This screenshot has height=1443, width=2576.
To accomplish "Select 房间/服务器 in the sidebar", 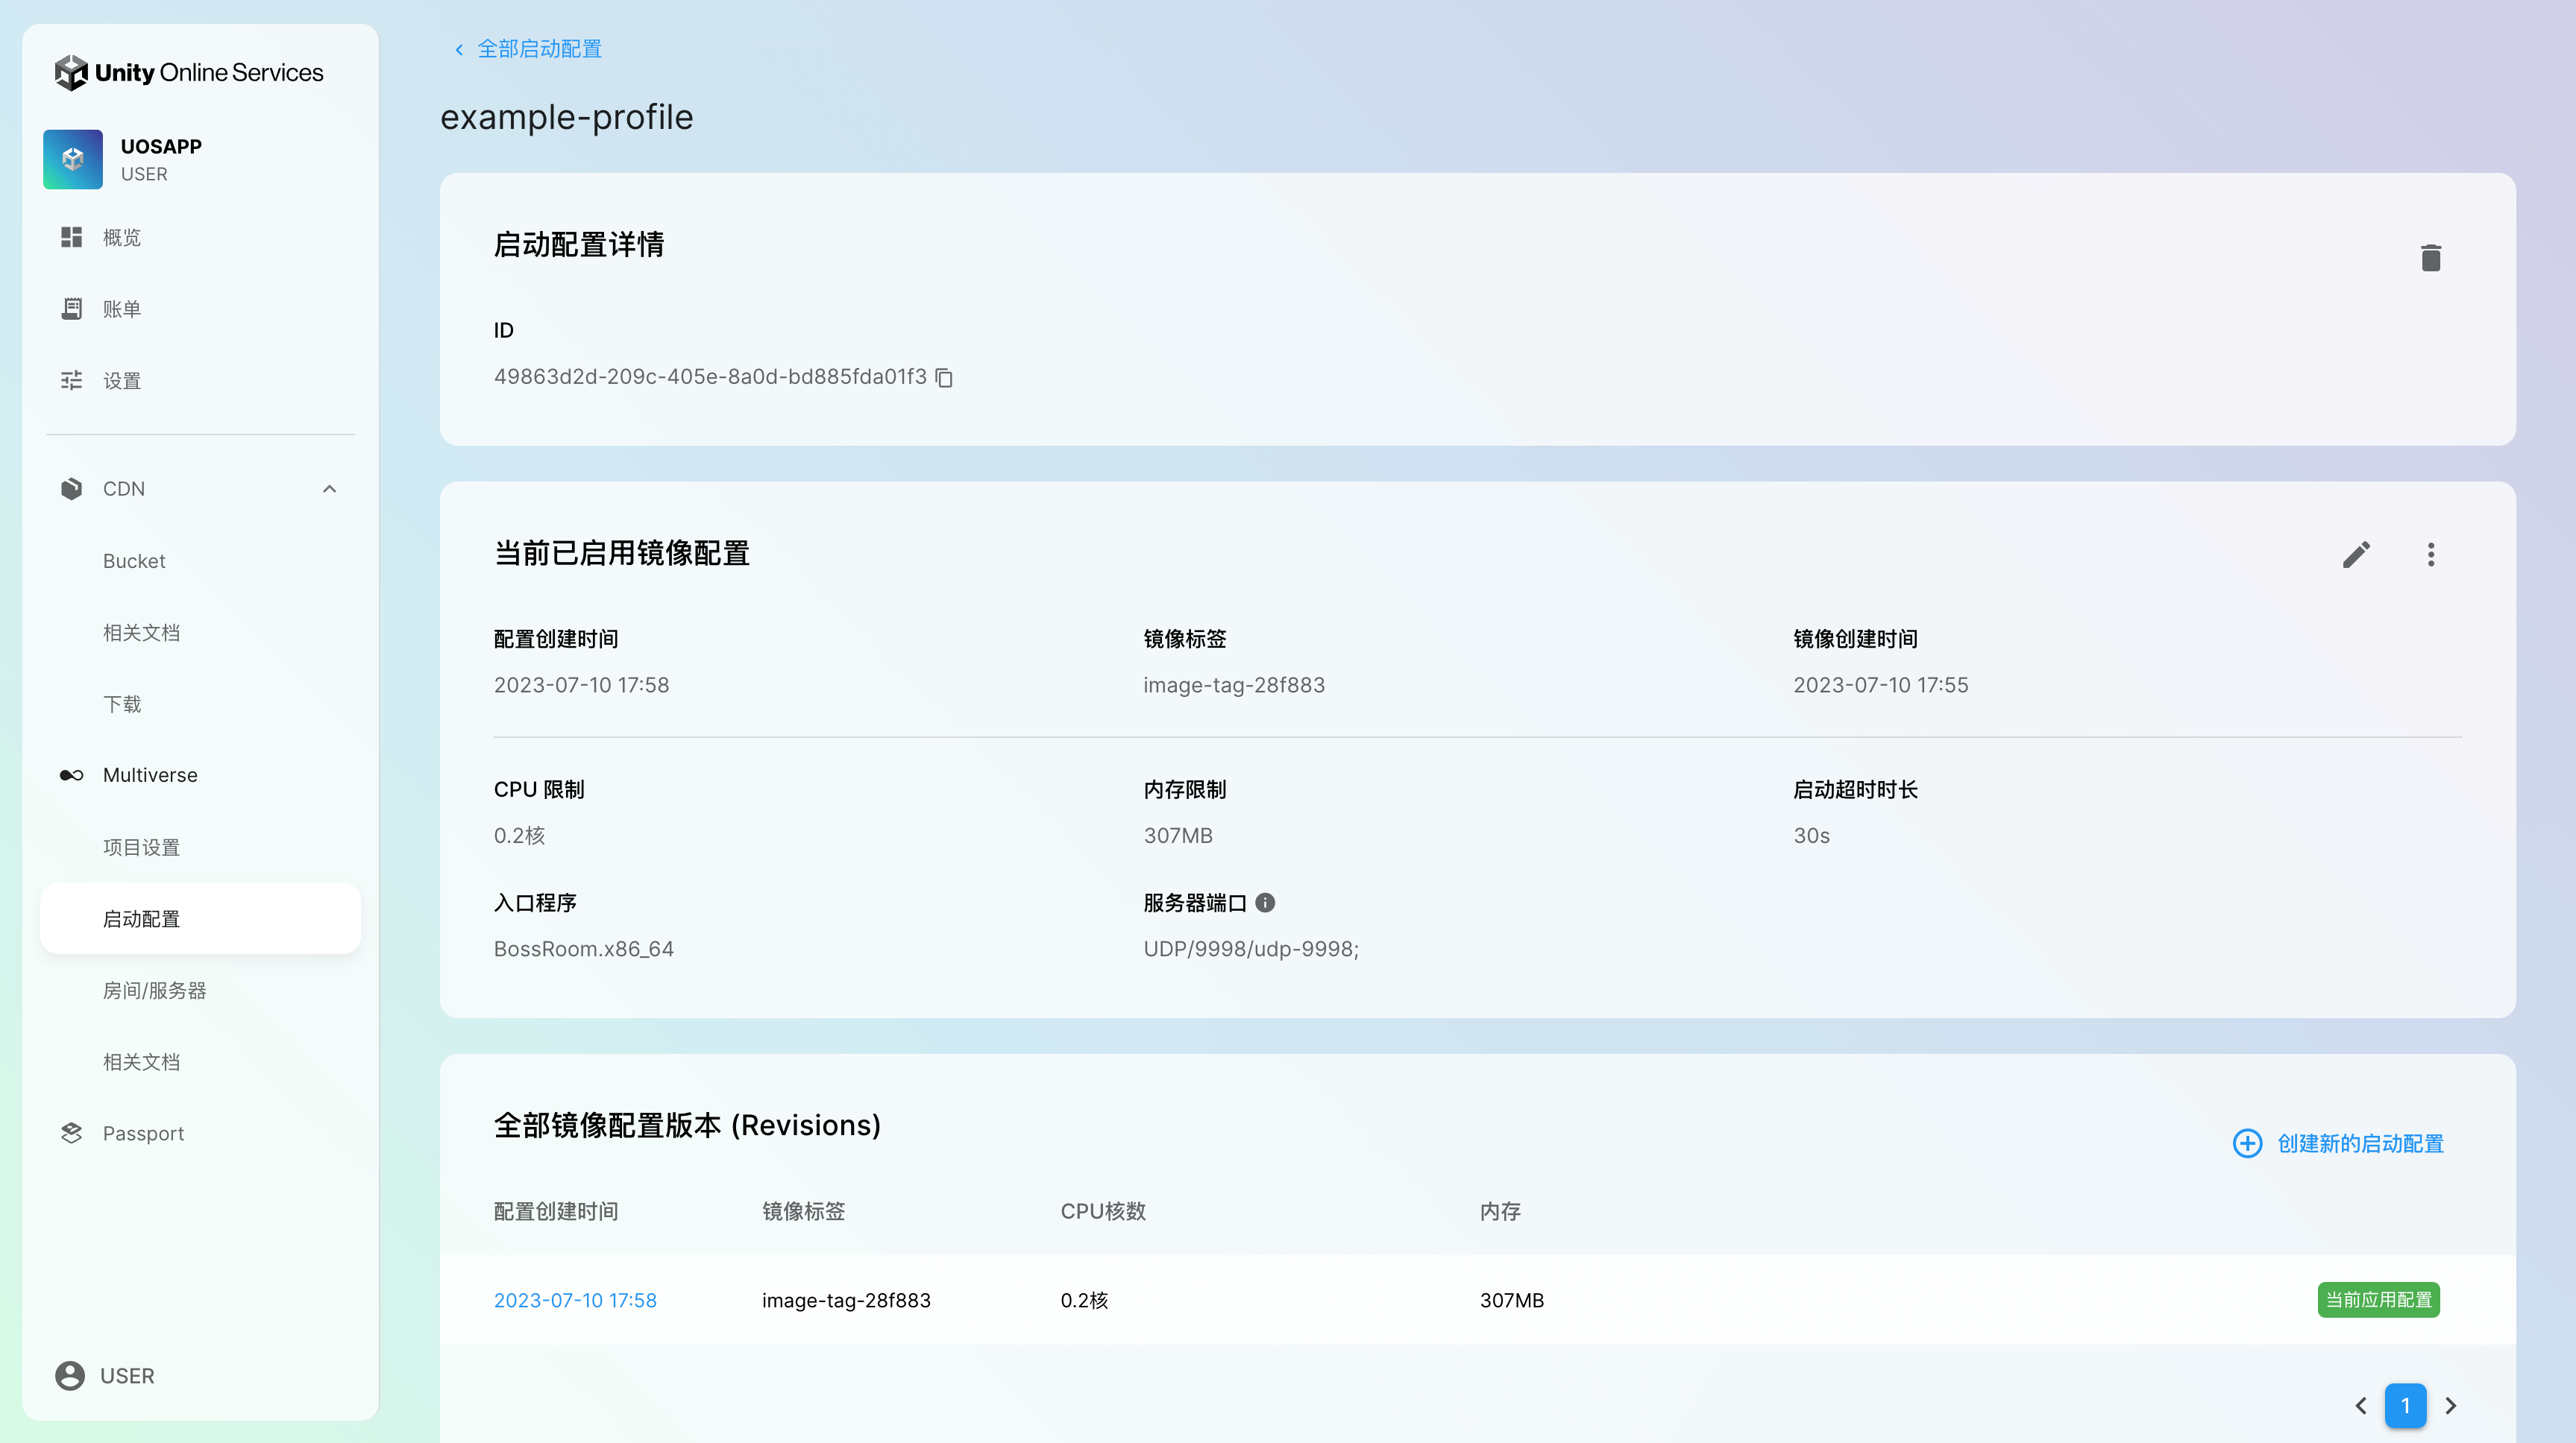I will coord(154,991).
